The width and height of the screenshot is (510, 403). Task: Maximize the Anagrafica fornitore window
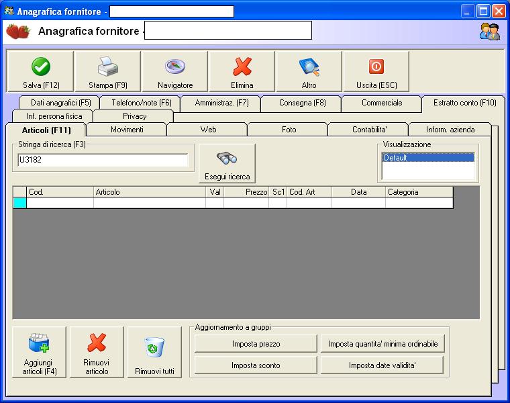483,11
